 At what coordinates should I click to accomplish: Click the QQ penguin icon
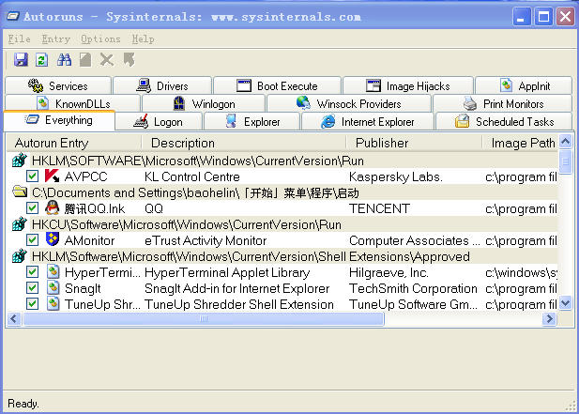click(x=52, y=208)
